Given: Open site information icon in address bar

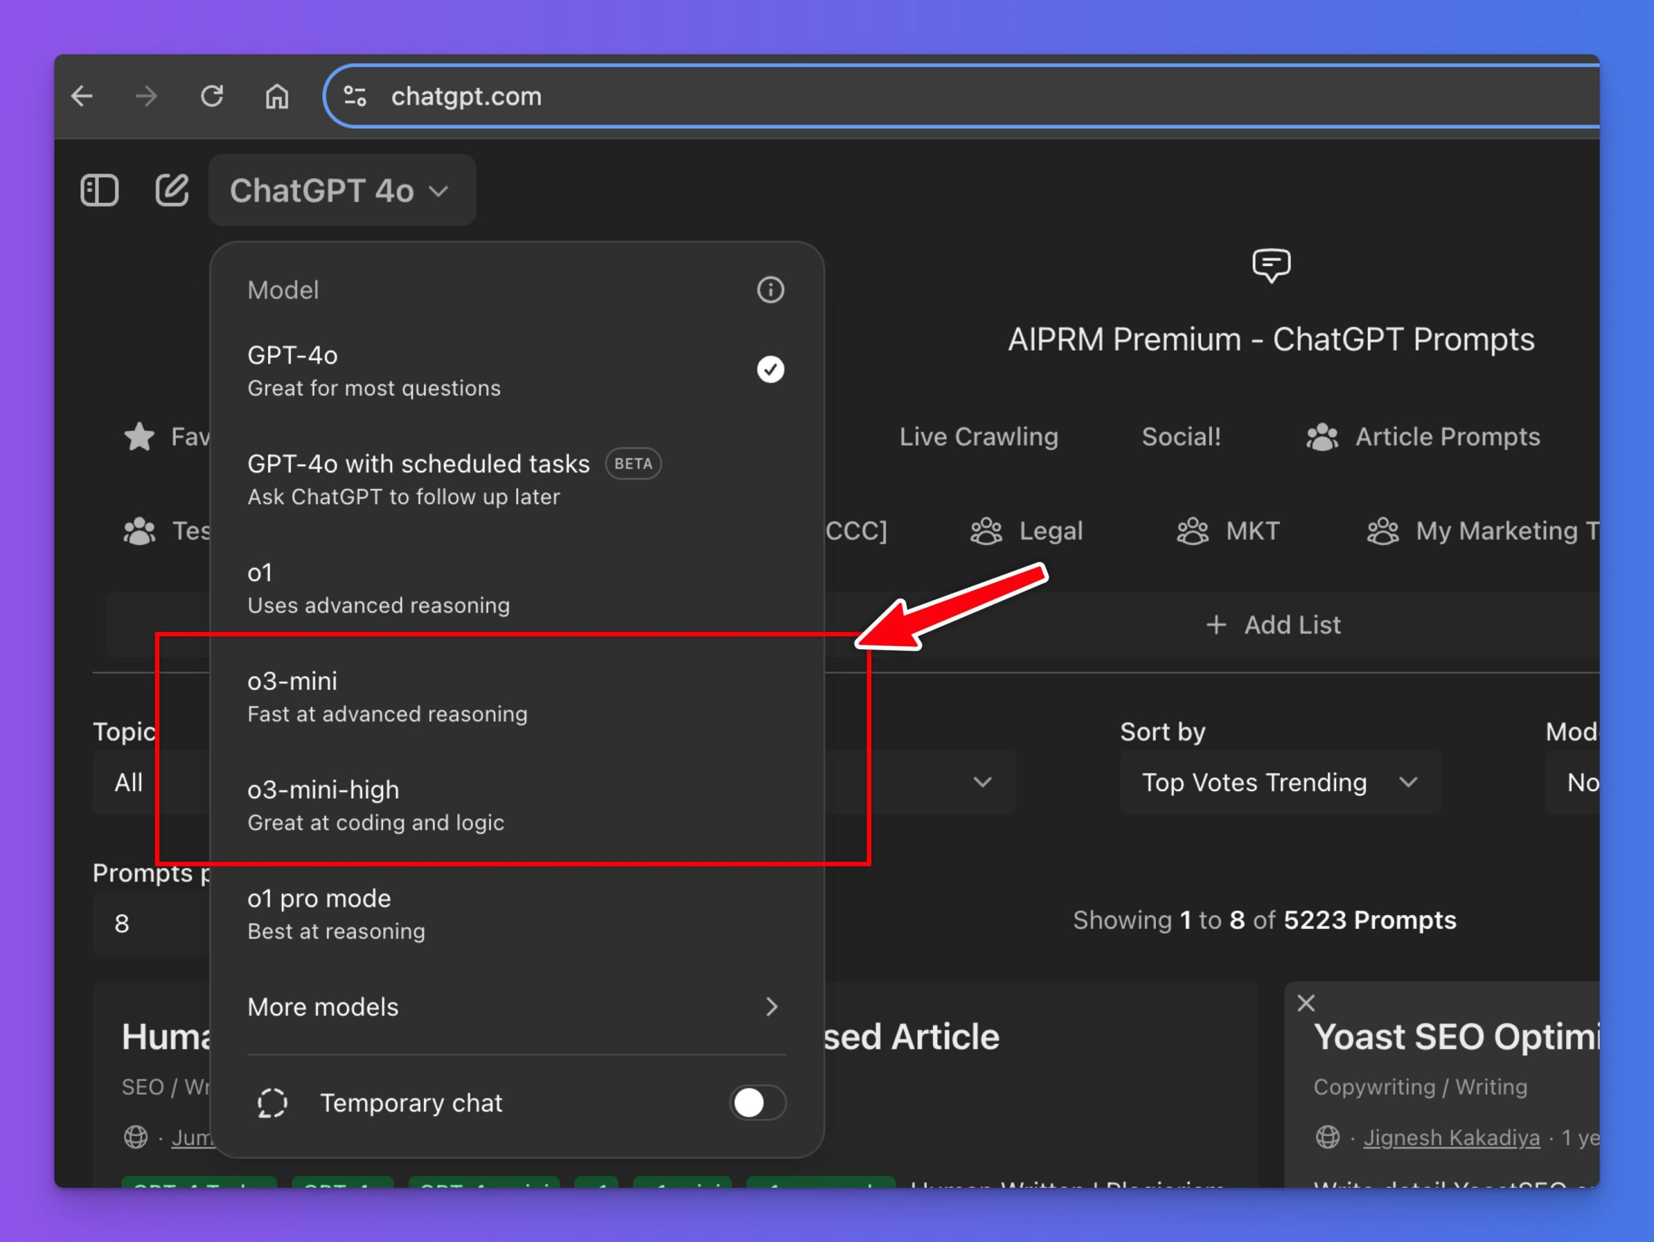Looking at the screenshot, I should [x=355, y=96].
